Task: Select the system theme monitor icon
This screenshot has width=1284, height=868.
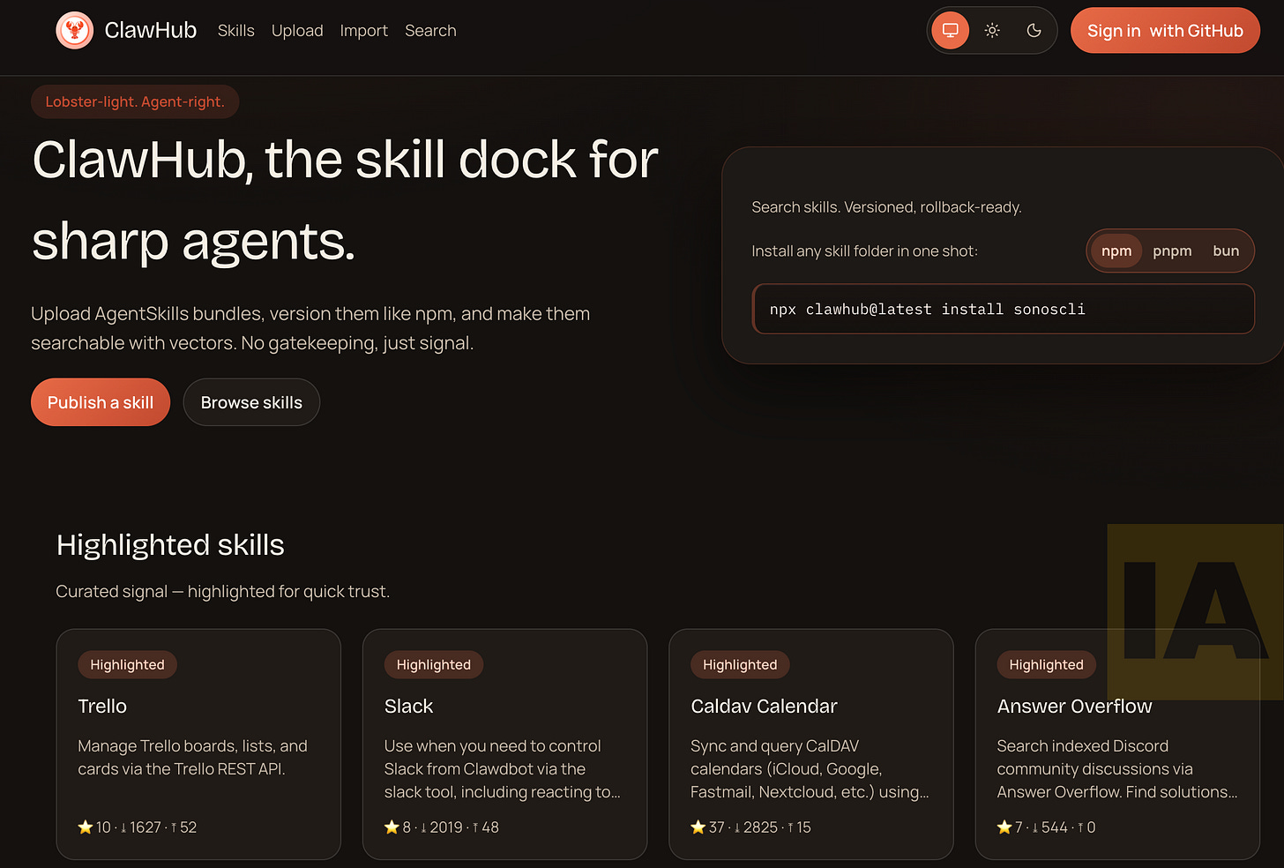Action: (x=950, y=29)
